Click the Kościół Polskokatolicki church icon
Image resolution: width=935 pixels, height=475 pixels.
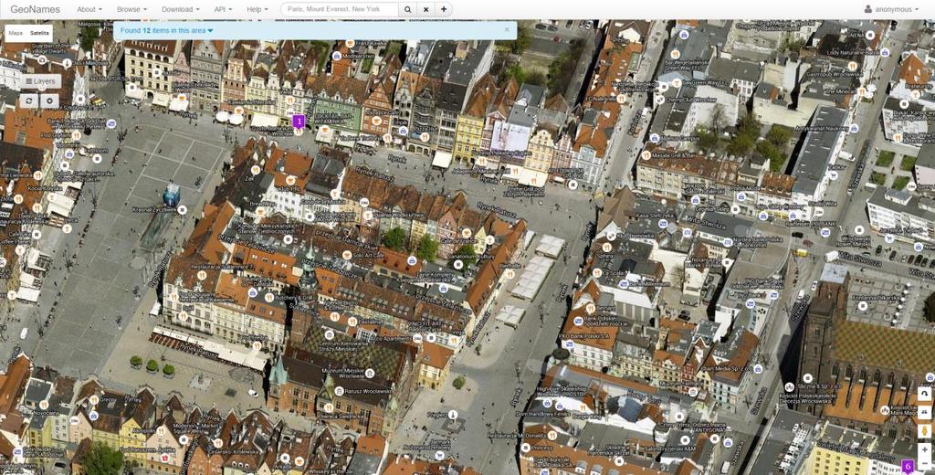[790, 386]
